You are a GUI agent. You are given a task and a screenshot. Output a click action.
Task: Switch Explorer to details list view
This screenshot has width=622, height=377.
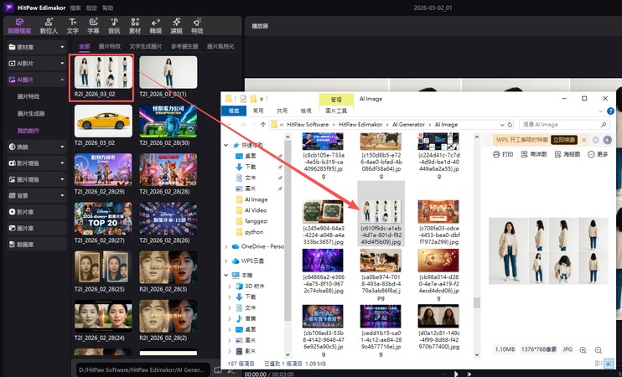click(599, 363)
